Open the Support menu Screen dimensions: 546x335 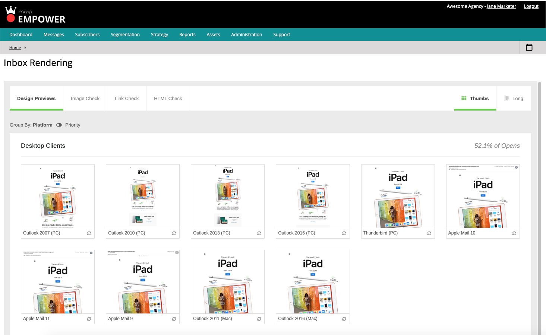[x=281, y=35]
